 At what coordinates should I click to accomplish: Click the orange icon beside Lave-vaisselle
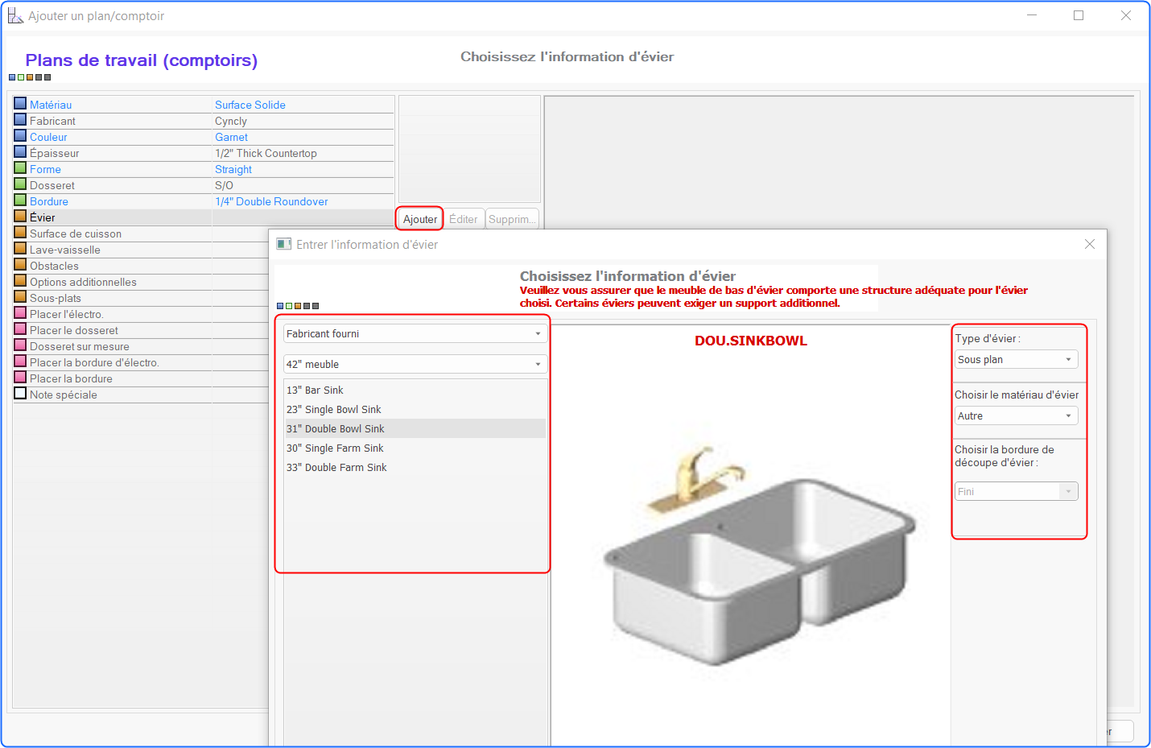20,249
